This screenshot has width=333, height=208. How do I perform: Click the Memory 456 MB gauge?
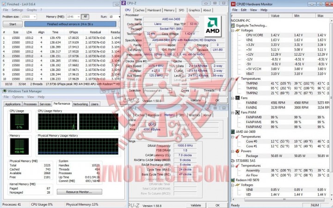[x=19, y=146]
